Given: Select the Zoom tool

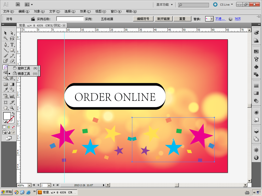Looking at the screenshot, I should tap(12, 108).
